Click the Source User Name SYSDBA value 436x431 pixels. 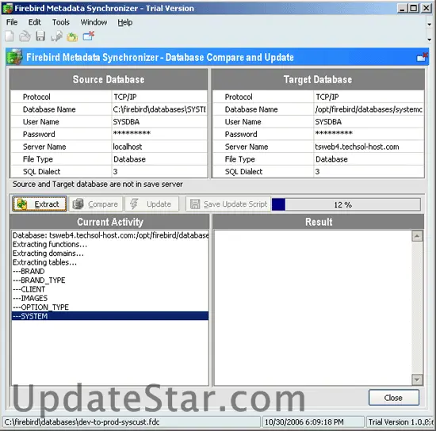(159, 122)
